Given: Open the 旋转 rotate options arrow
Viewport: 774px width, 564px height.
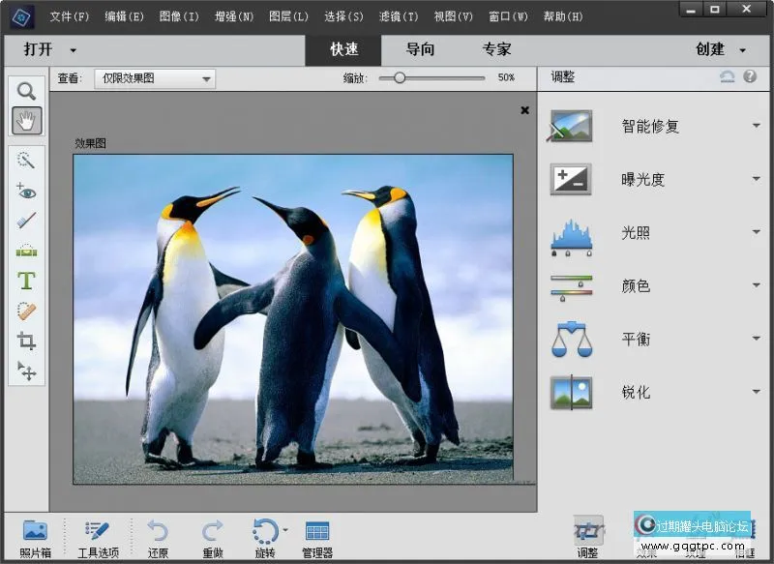Looking at the screenshot, I should pyautogui.click(x=283, y=531).
